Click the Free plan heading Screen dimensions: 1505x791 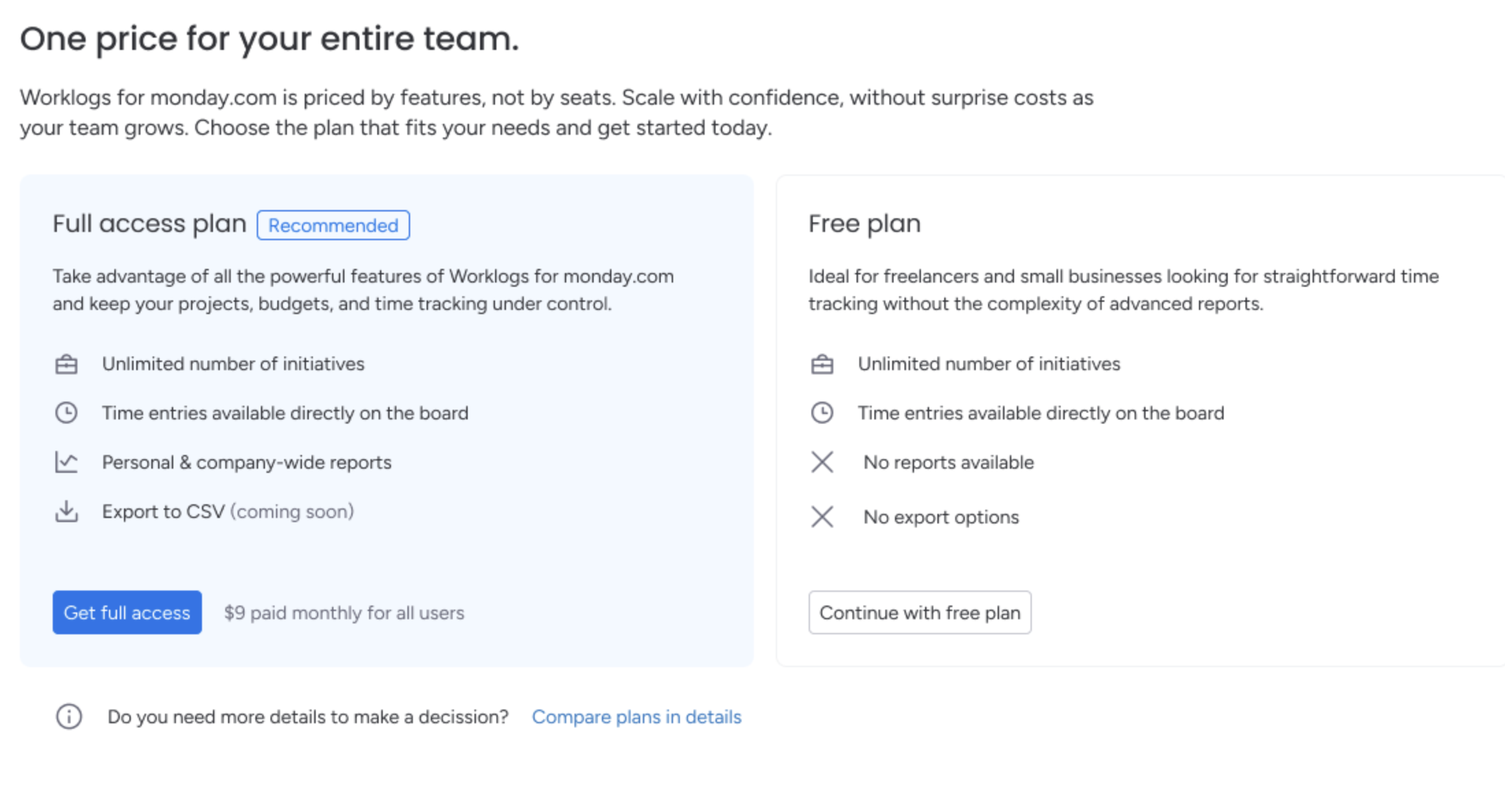[x=865, y=224]
